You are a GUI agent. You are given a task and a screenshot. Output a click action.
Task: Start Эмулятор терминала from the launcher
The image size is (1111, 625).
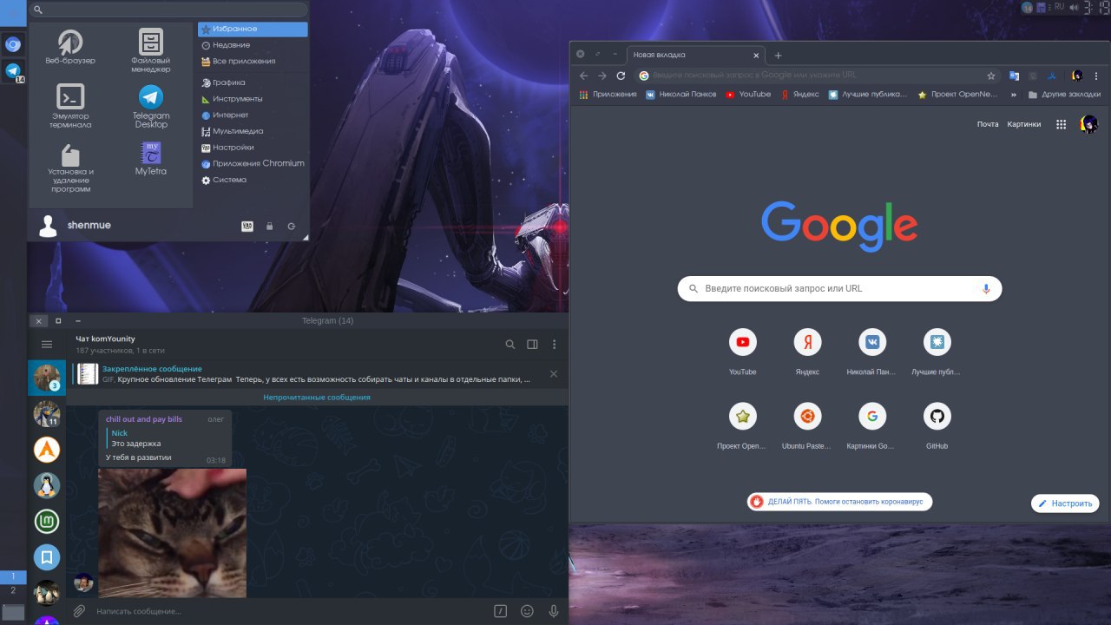coord(70,106)
